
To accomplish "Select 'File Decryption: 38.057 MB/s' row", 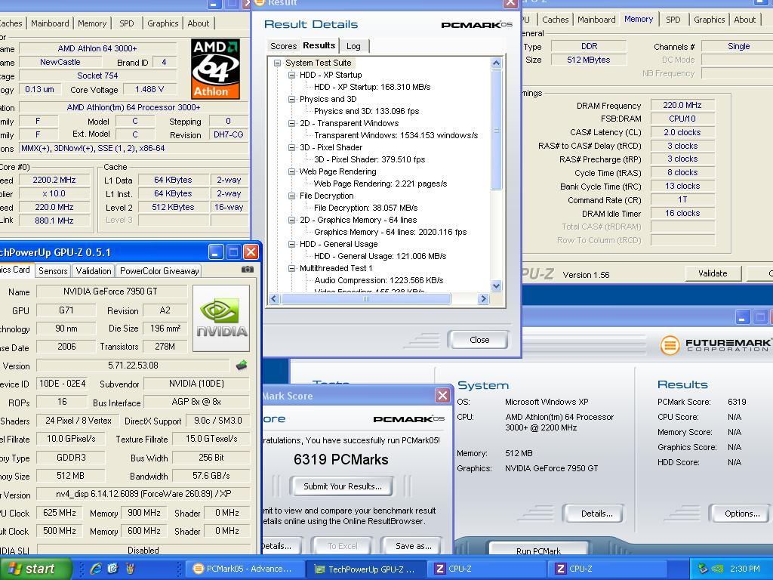I will 366,208.
